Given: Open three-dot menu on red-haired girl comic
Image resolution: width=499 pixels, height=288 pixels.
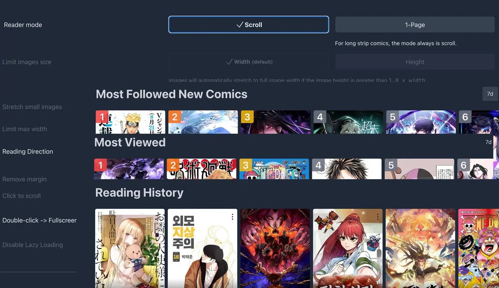Looking at the screenshot, I should tap(377, 217).
